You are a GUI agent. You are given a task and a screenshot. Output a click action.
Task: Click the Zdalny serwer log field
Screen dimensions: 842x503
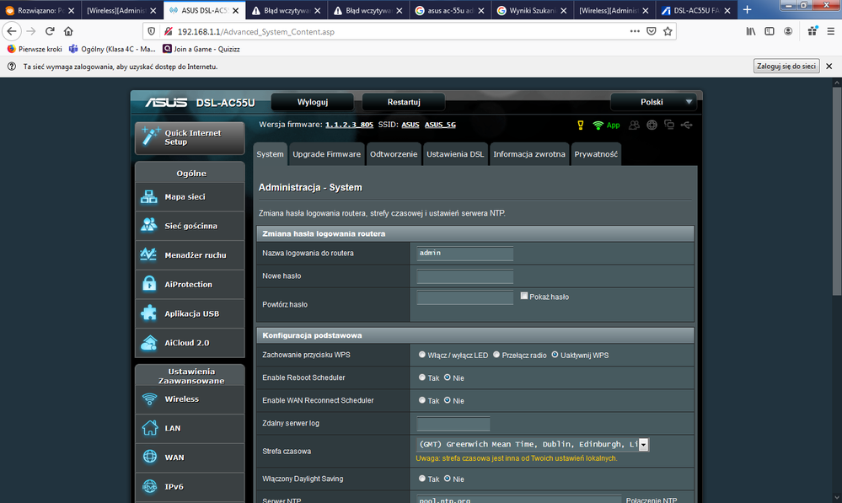453,423
